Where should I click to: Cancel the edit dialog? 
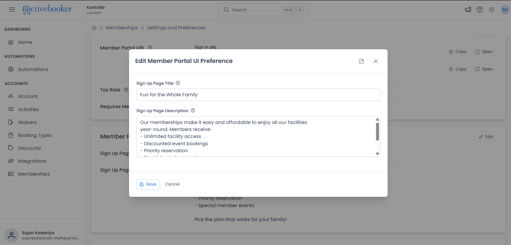point(172,184)
